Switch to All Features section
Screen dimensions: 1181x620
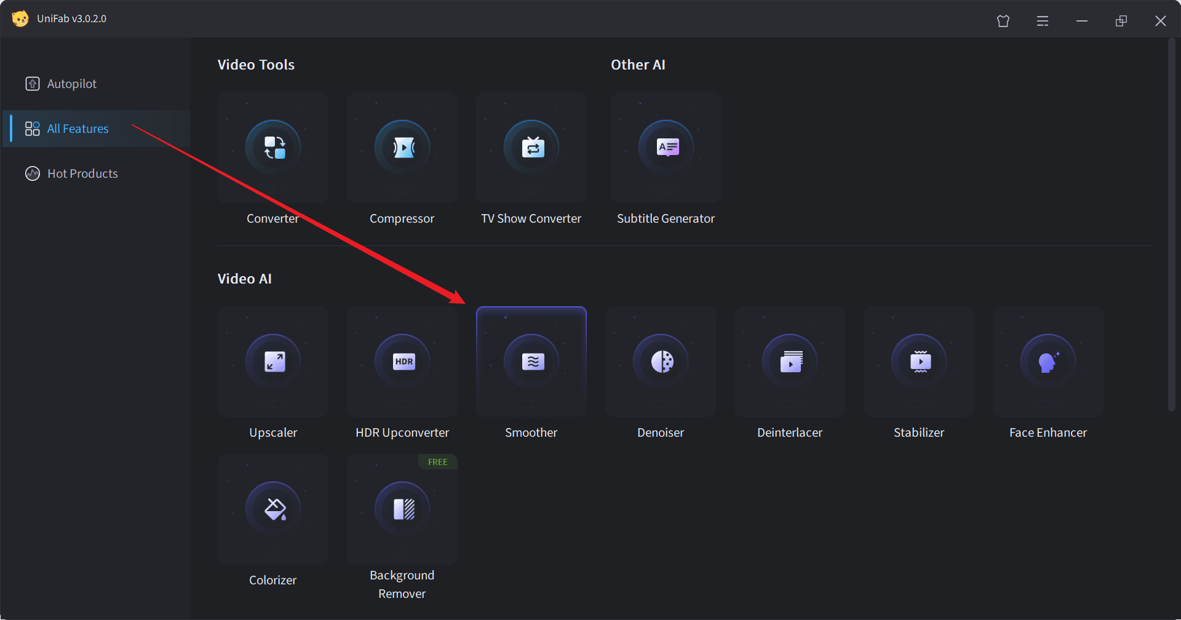97,129
